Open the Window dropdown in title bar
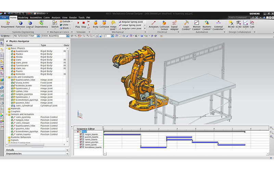The image size is (274, 171). 41,13
